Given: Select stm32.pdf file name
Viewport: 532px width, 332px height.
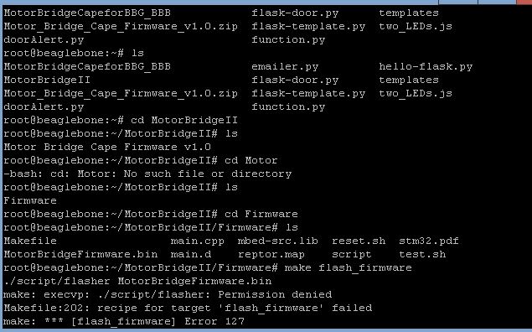Looking at the screenshot, I should click(429, 241).
